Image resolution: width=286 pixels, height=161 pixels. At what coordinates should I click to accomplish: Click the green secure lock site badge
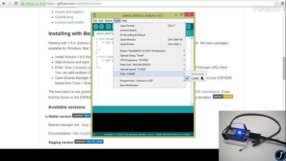point(33,4)
